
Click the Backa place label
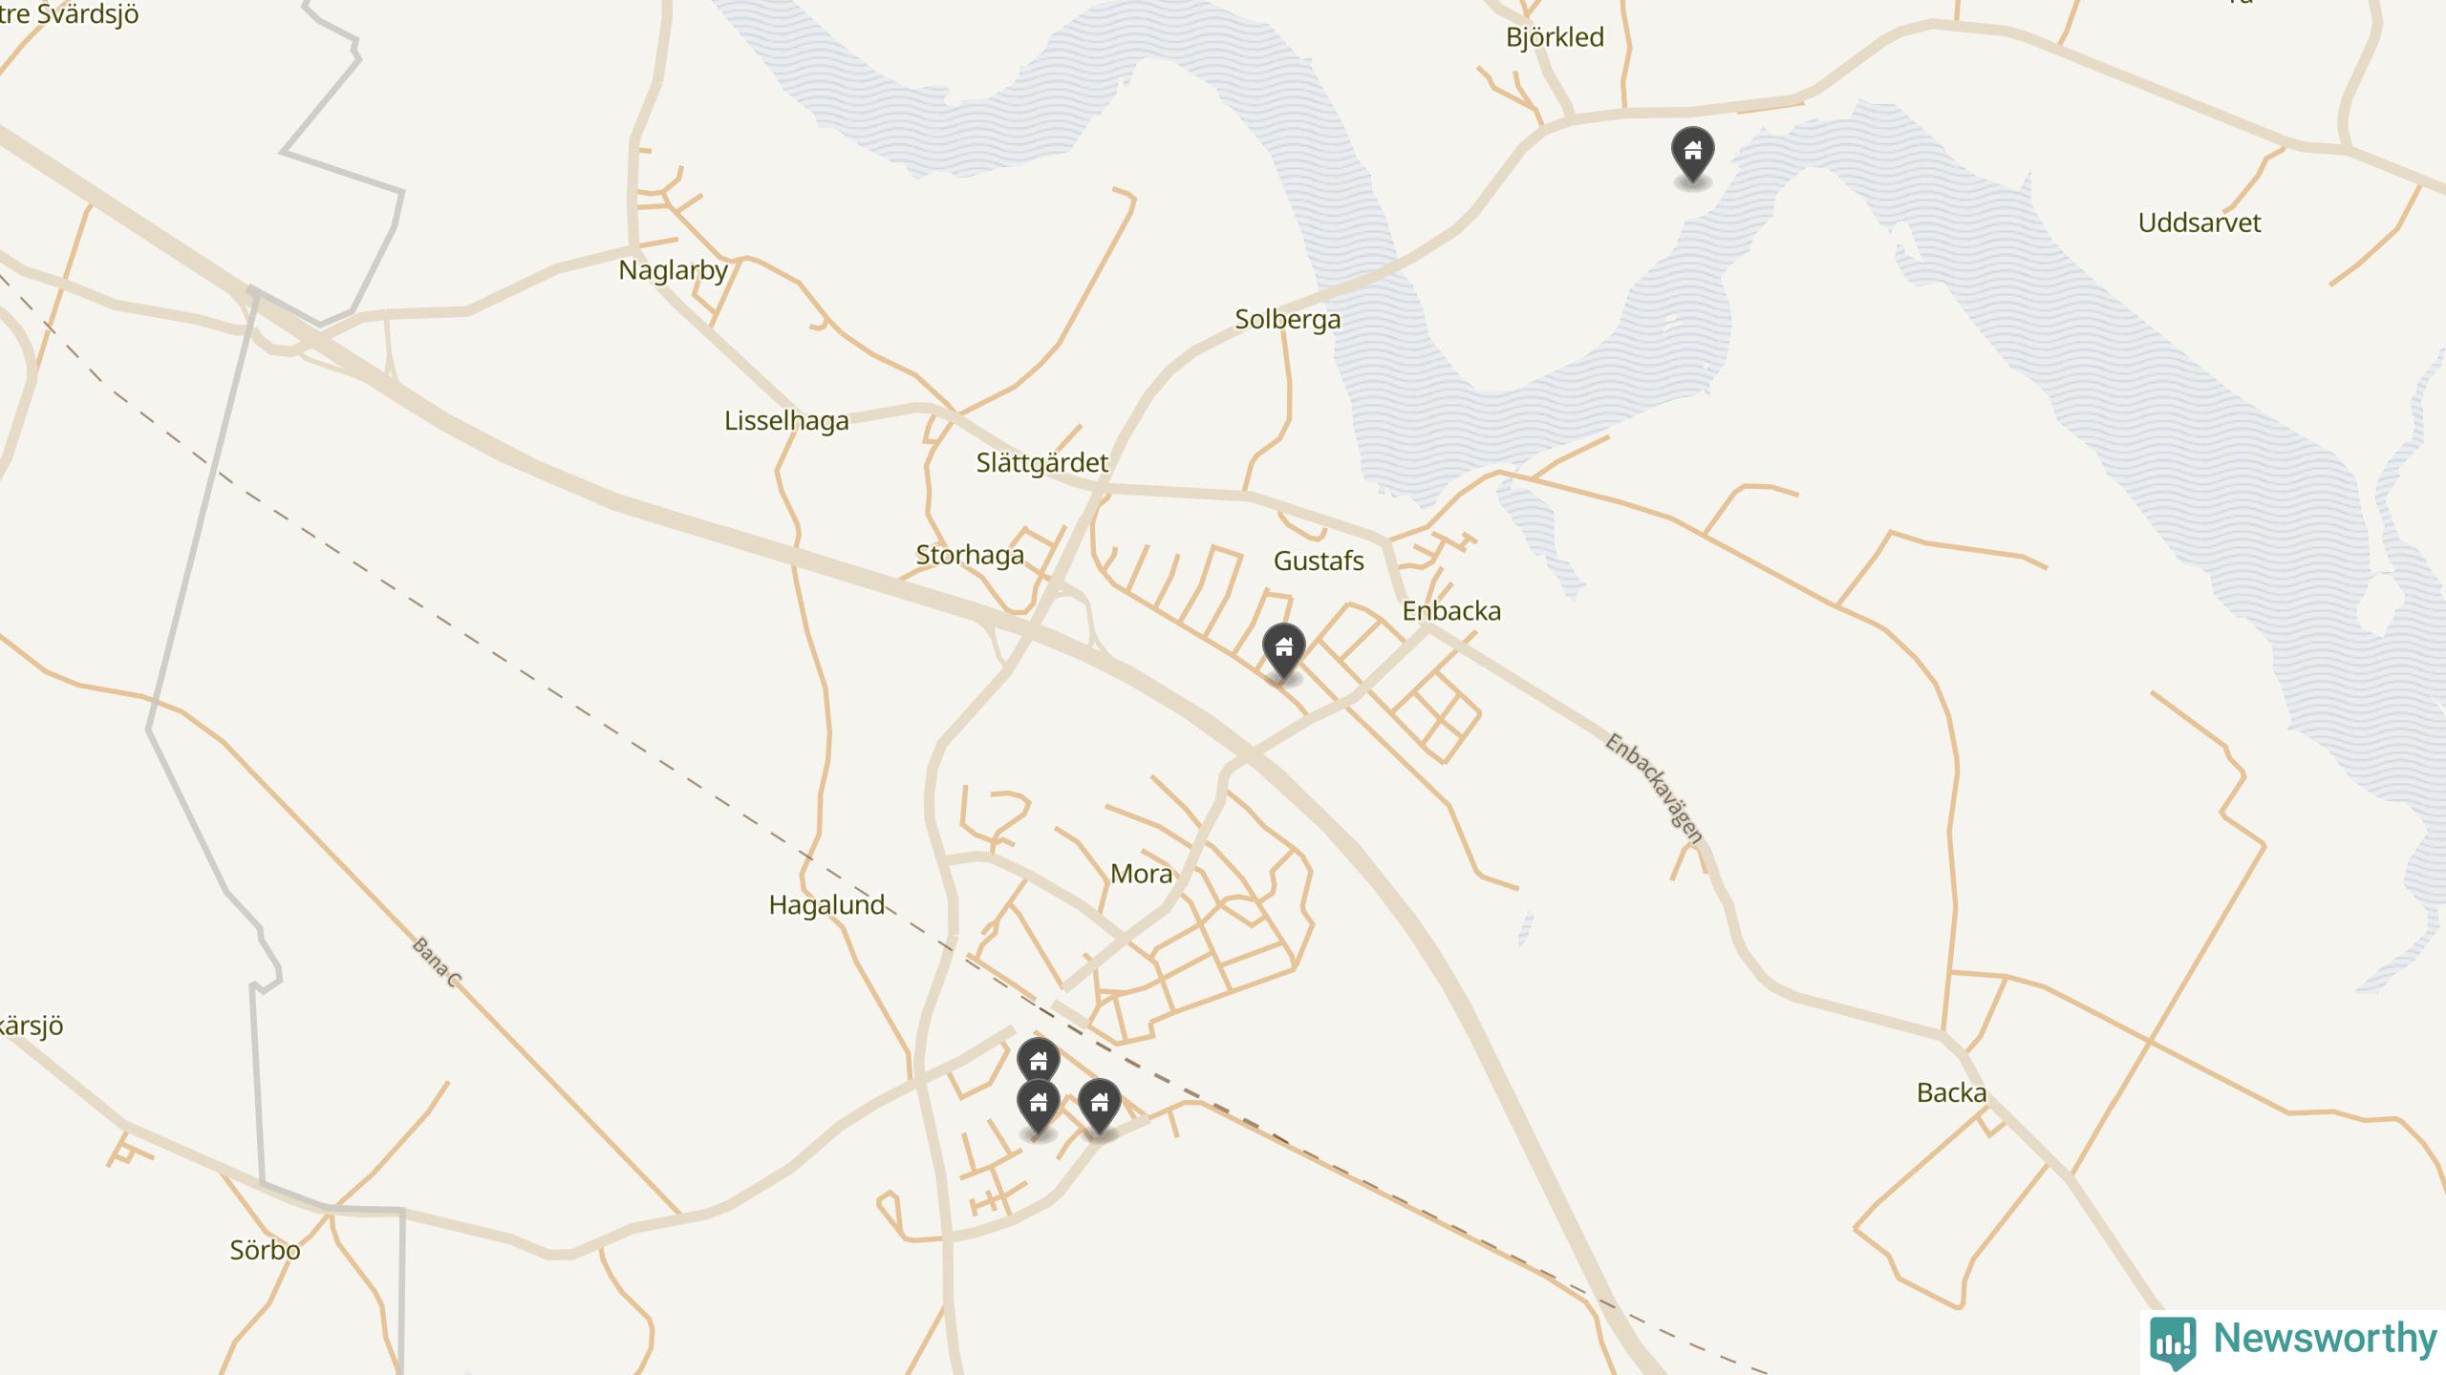1951,1092
